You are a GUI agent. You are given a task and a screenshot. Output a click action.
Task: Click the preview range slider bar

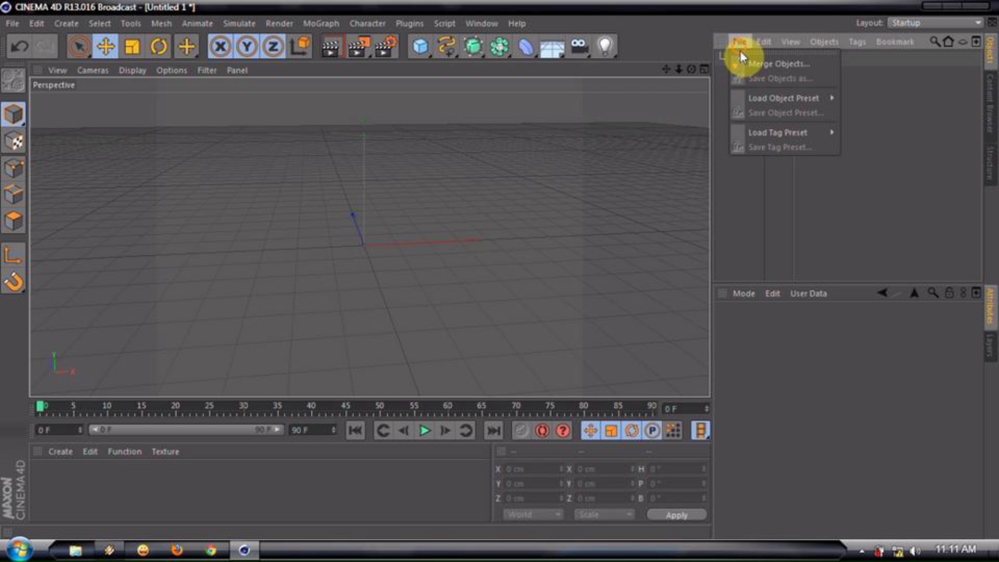coord(186,430)
